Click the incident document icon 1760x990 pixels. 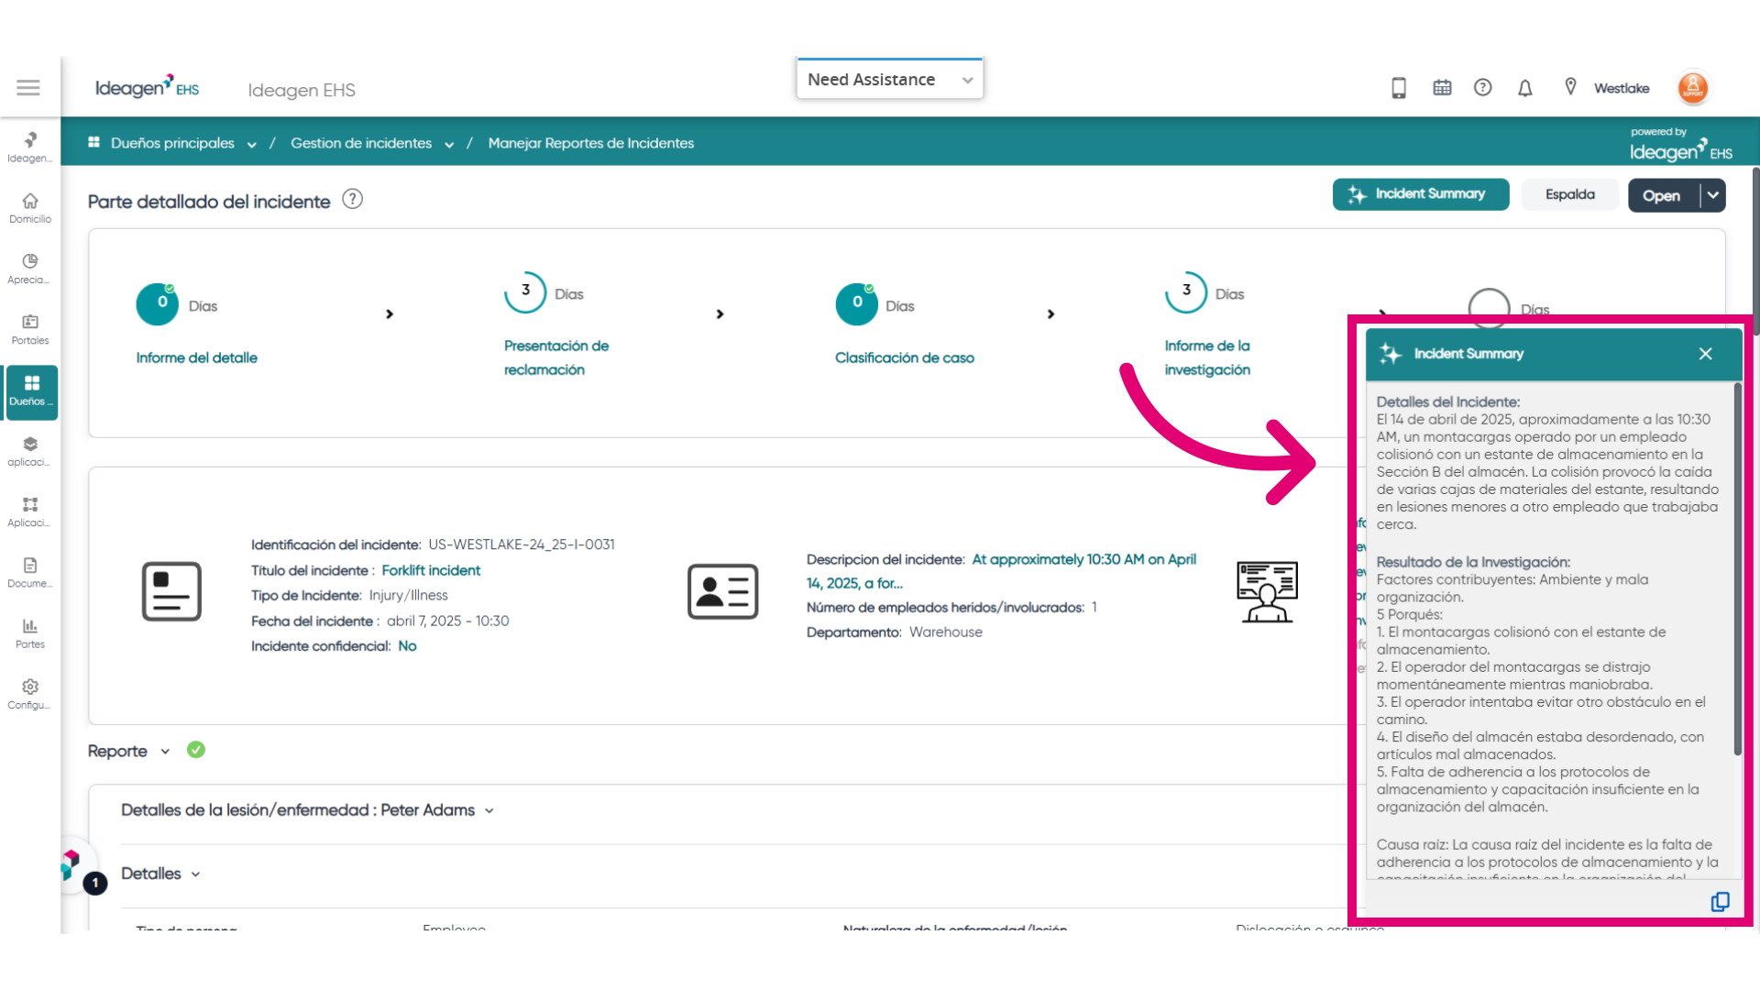tap(171, 591)
